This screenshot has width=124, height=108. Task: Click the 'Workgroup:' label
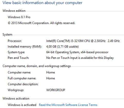click(x=16, y=90)
